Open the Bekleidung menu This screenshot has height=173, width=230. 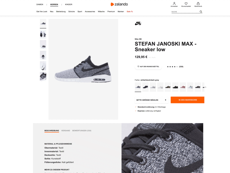tap(61, 12)
